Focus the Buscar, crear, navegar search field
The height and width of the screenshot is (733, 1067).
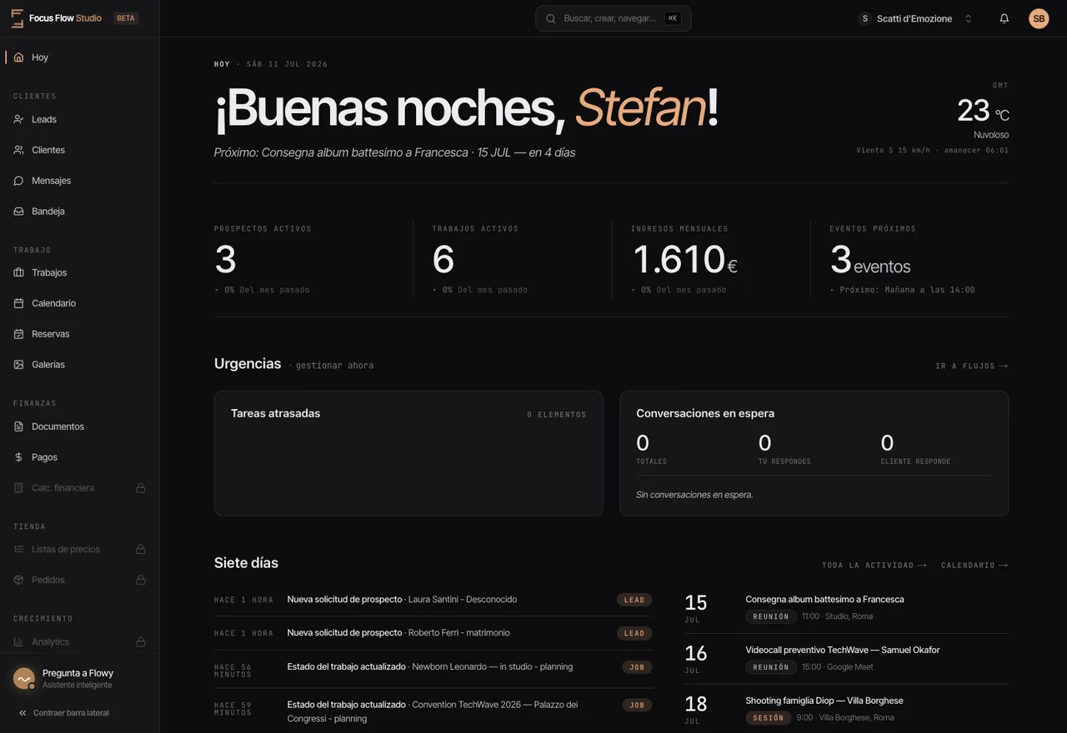(614, 18)
